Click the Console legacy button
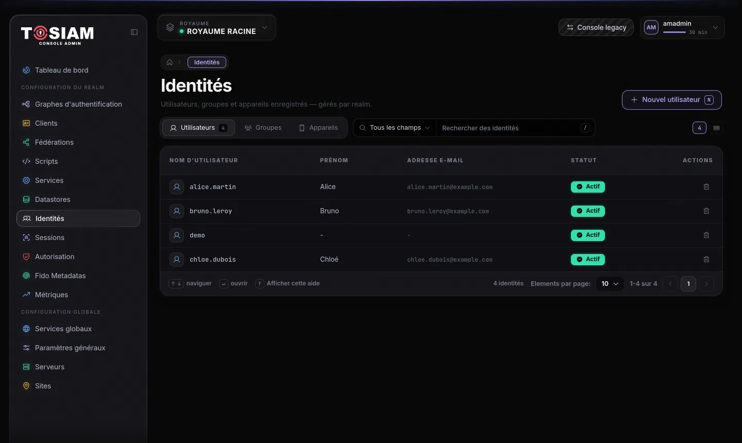The height and width of the screenshot is (443, 742). (x=596, y=28)
